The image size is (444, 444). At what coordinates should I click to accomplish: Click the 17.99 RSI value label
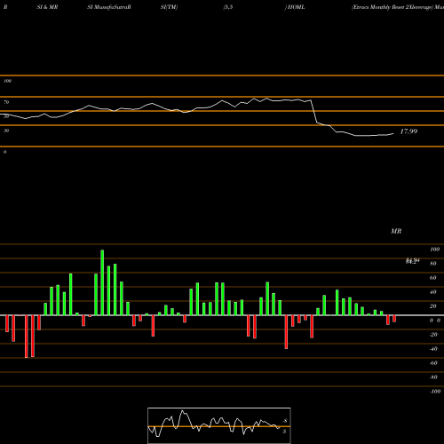[408, 131]
